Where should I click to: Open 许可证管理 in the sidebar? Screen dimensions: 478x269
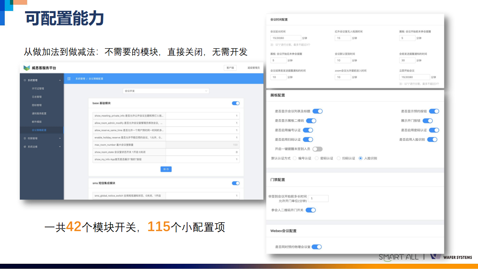(x=38, y=89)
